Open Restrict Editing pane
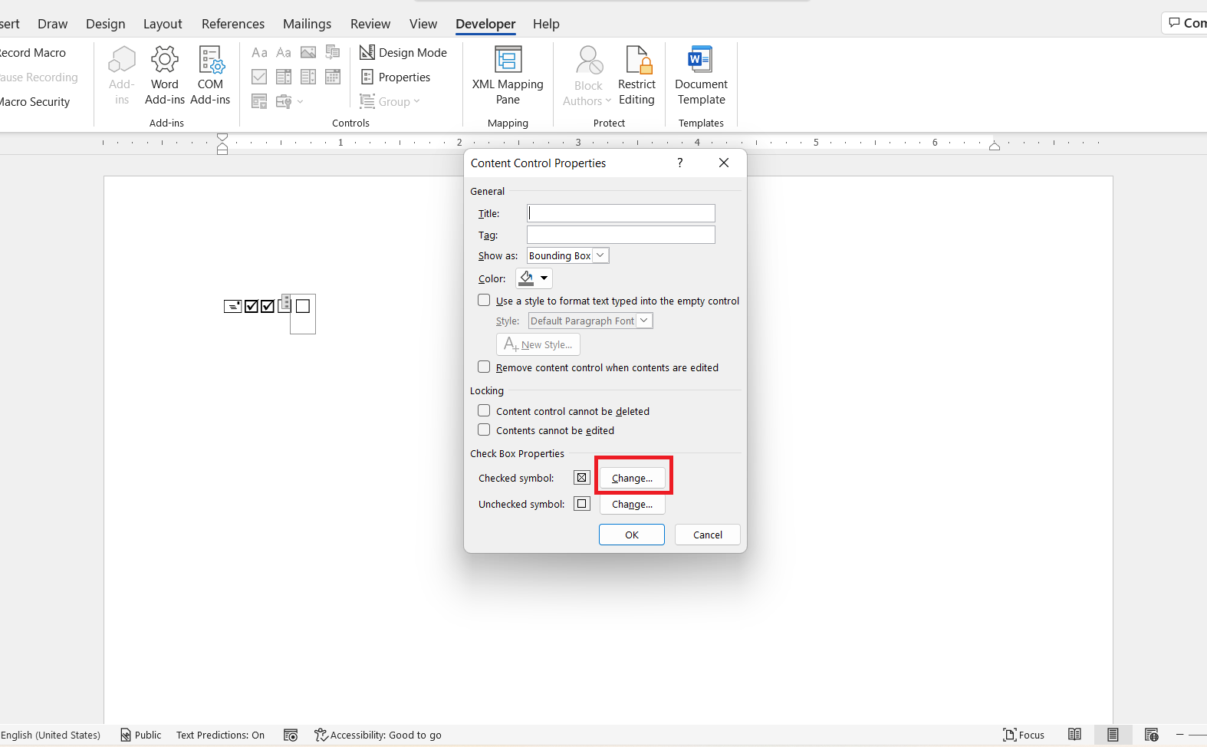Viewport: 1207px width, 747px height. tap(636, 75)
